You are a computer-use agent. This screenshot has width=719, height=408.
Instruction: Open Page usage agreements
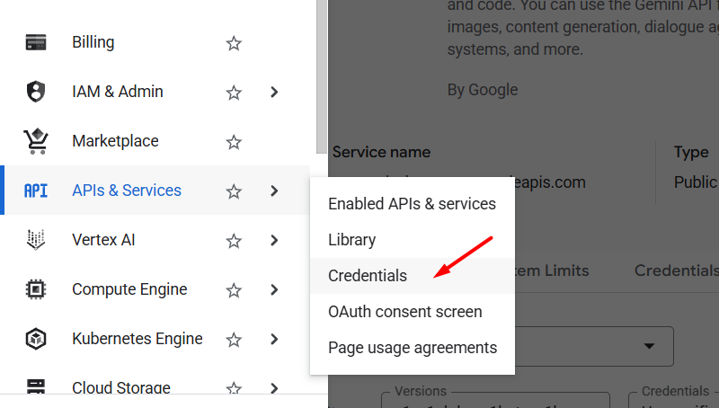pyautogui.click(x=413, y=348)
